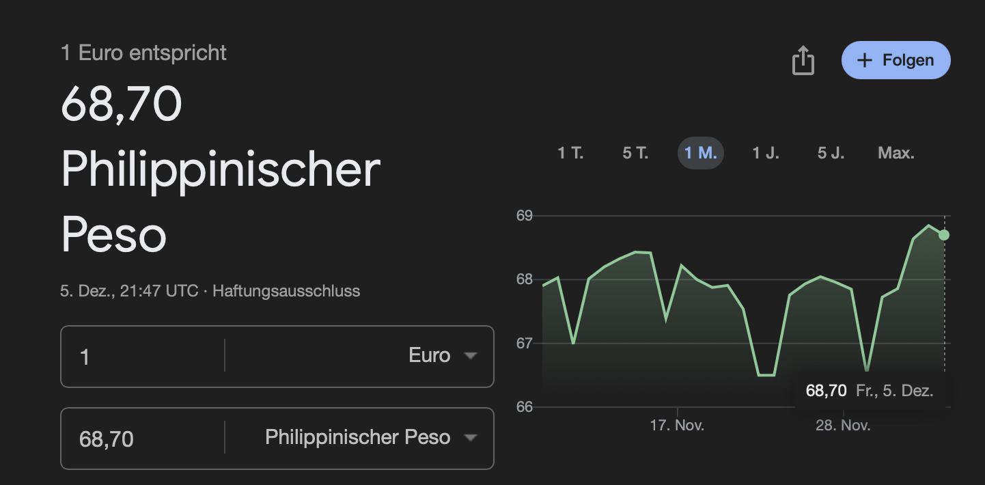Show the 1 J. chart range
This screenshot has width=985, height=485.
click(x=766, y=153)
